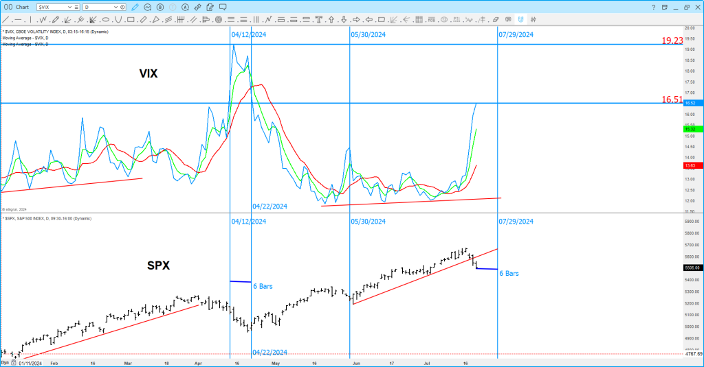704x367 pixels.
Task: Open the time template clock icon
Action: (x=122, y=7)
